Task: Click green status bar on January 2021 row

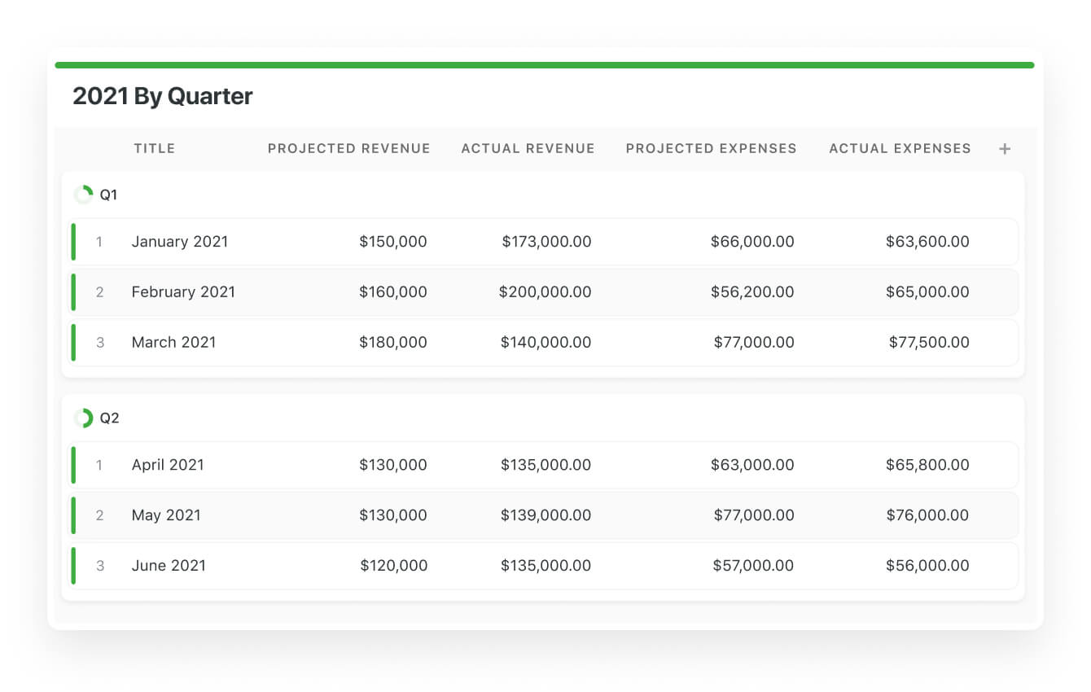Action: click(x=73, y=242)
